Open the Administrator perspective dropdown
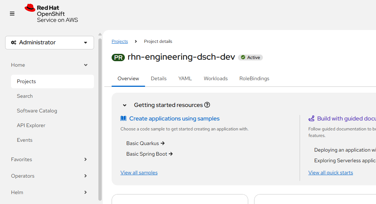Screen dimensions: 376x204 [x=50, y=42]
